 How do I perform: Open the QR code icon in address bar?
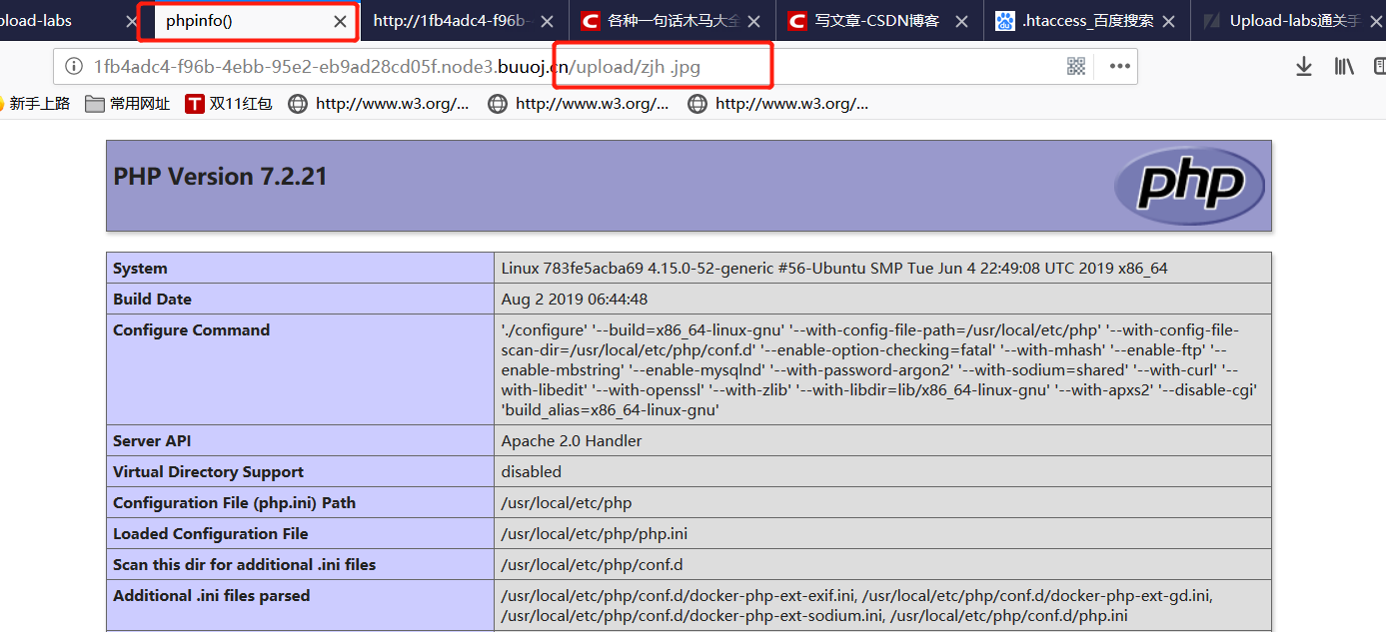[1076, 66]
